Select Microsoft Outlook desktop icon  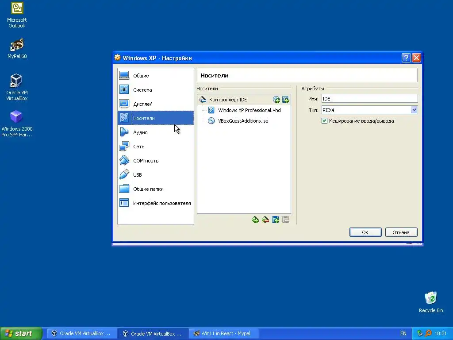tap(17, 15)
